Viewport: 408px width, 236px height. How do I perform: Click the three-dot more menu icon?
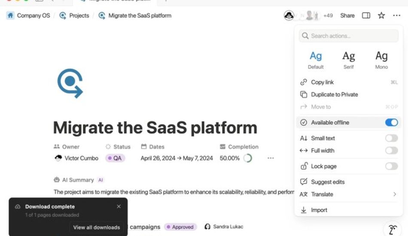coord(396,15)
